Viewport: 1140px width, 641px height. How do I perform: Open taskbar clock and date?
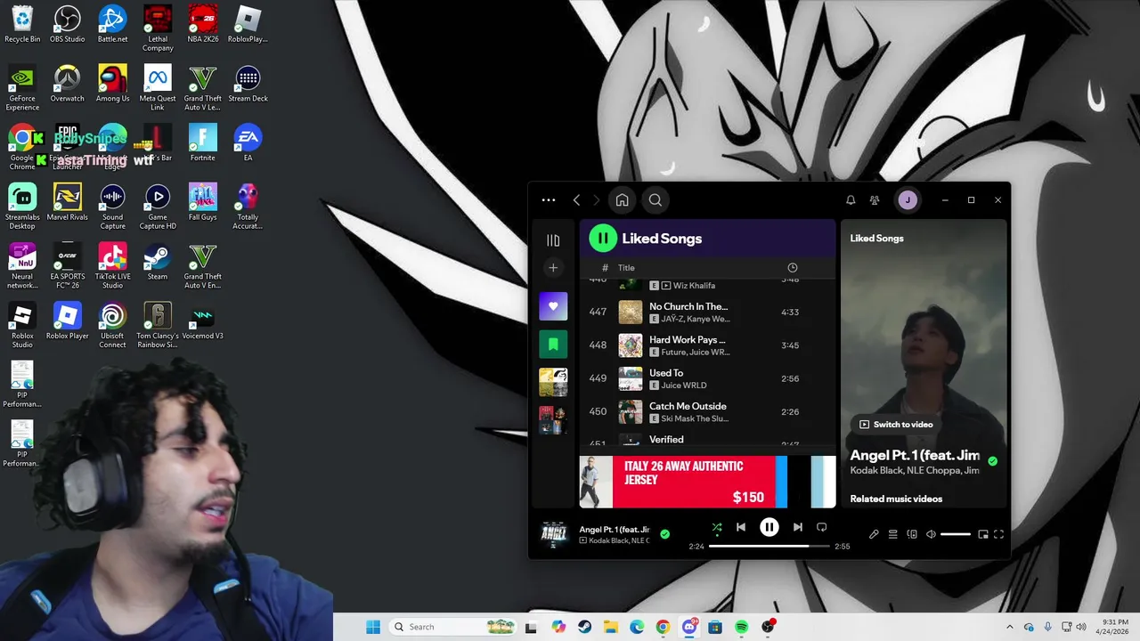[x=1114, y=627]
